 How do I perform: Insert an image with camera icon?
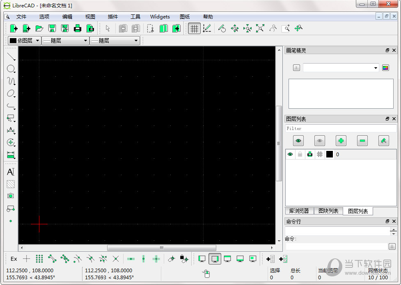pyautogui.click(x=11, y=196)
